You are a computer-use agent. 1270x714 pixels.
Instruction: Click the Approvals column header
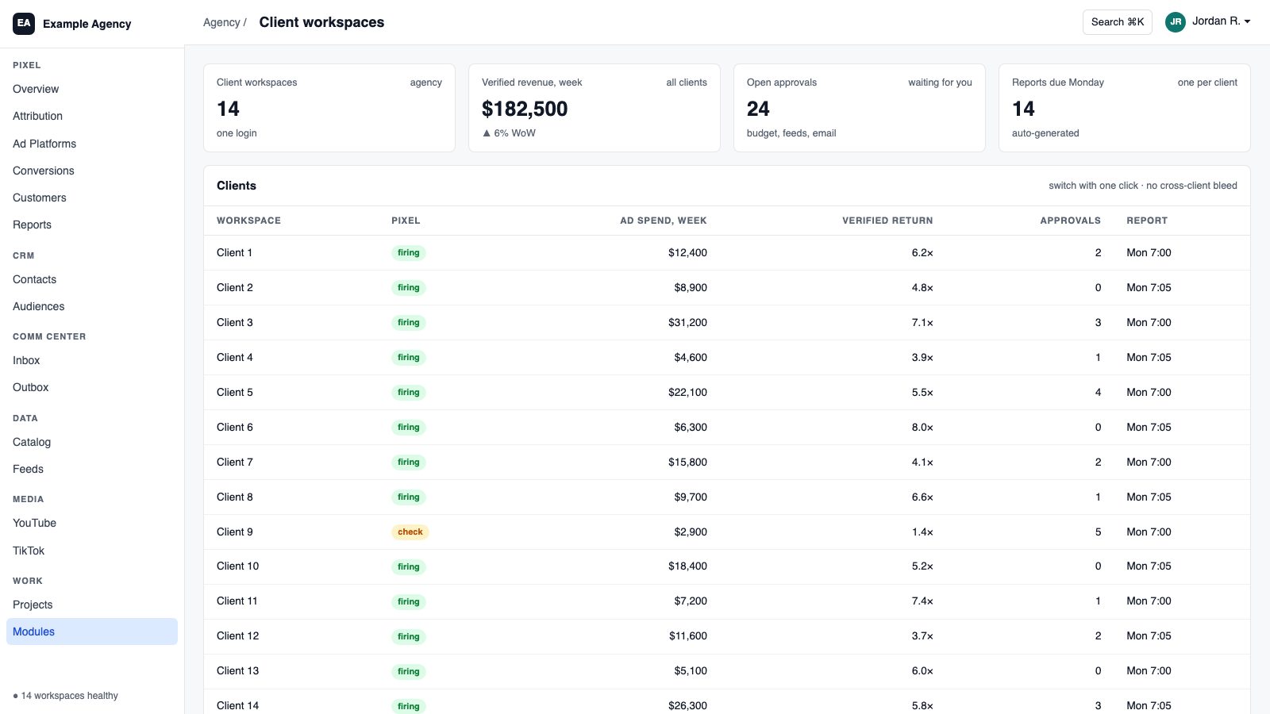point(1070,221)
